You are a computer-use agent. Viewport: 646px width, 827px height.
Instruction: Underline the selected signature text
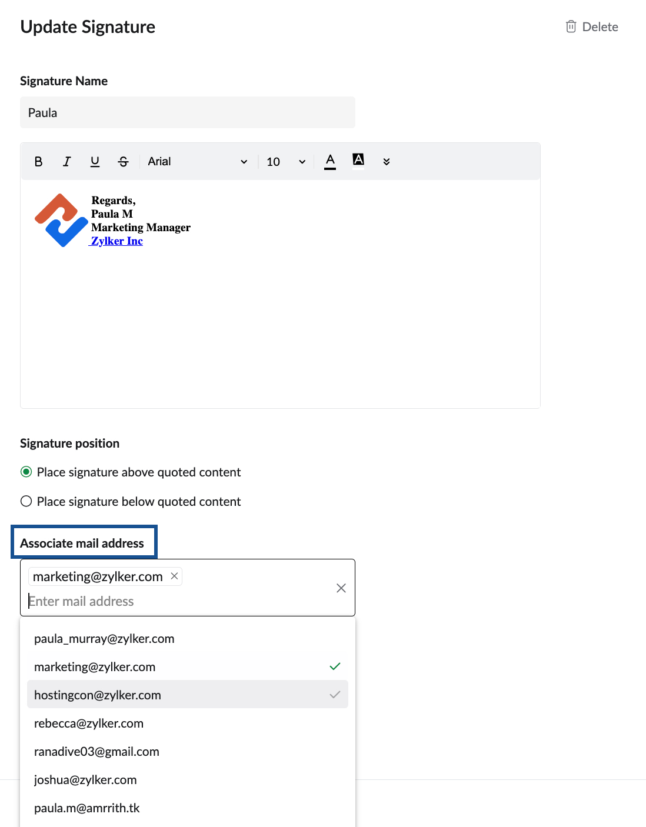coord(95,162)
